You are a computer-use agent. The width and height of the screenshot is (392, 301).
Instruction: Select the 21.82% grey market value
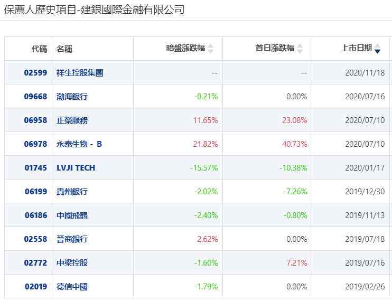pyautogui.click(x=206, y=144)
